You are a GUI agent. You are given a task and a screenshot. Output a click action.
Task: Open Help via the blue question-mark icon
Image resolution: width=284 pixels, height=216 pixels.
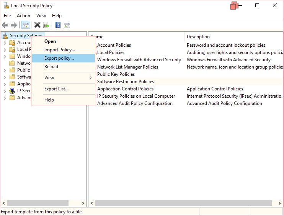point(58,25)
